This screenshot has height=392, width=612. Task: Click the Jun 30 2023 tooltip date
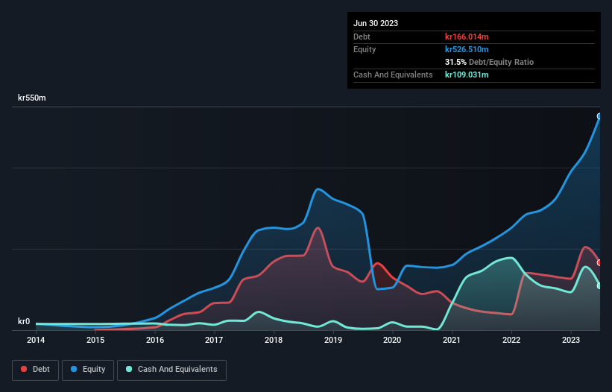(376, 23)
